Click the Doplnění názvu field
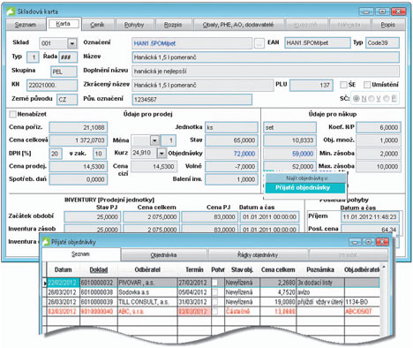Viewport: 413px width, 348px height. [266, 72]
